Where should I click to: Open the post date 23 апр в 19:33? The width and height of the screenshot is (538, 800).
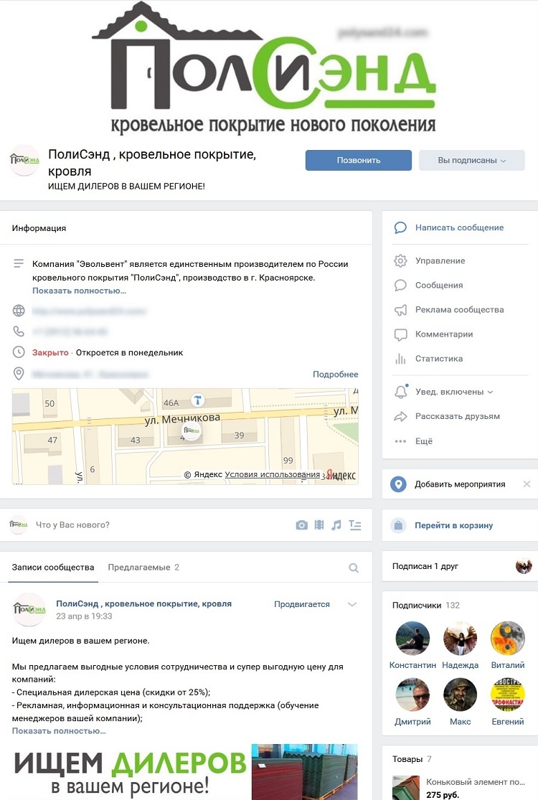point(84,616)
